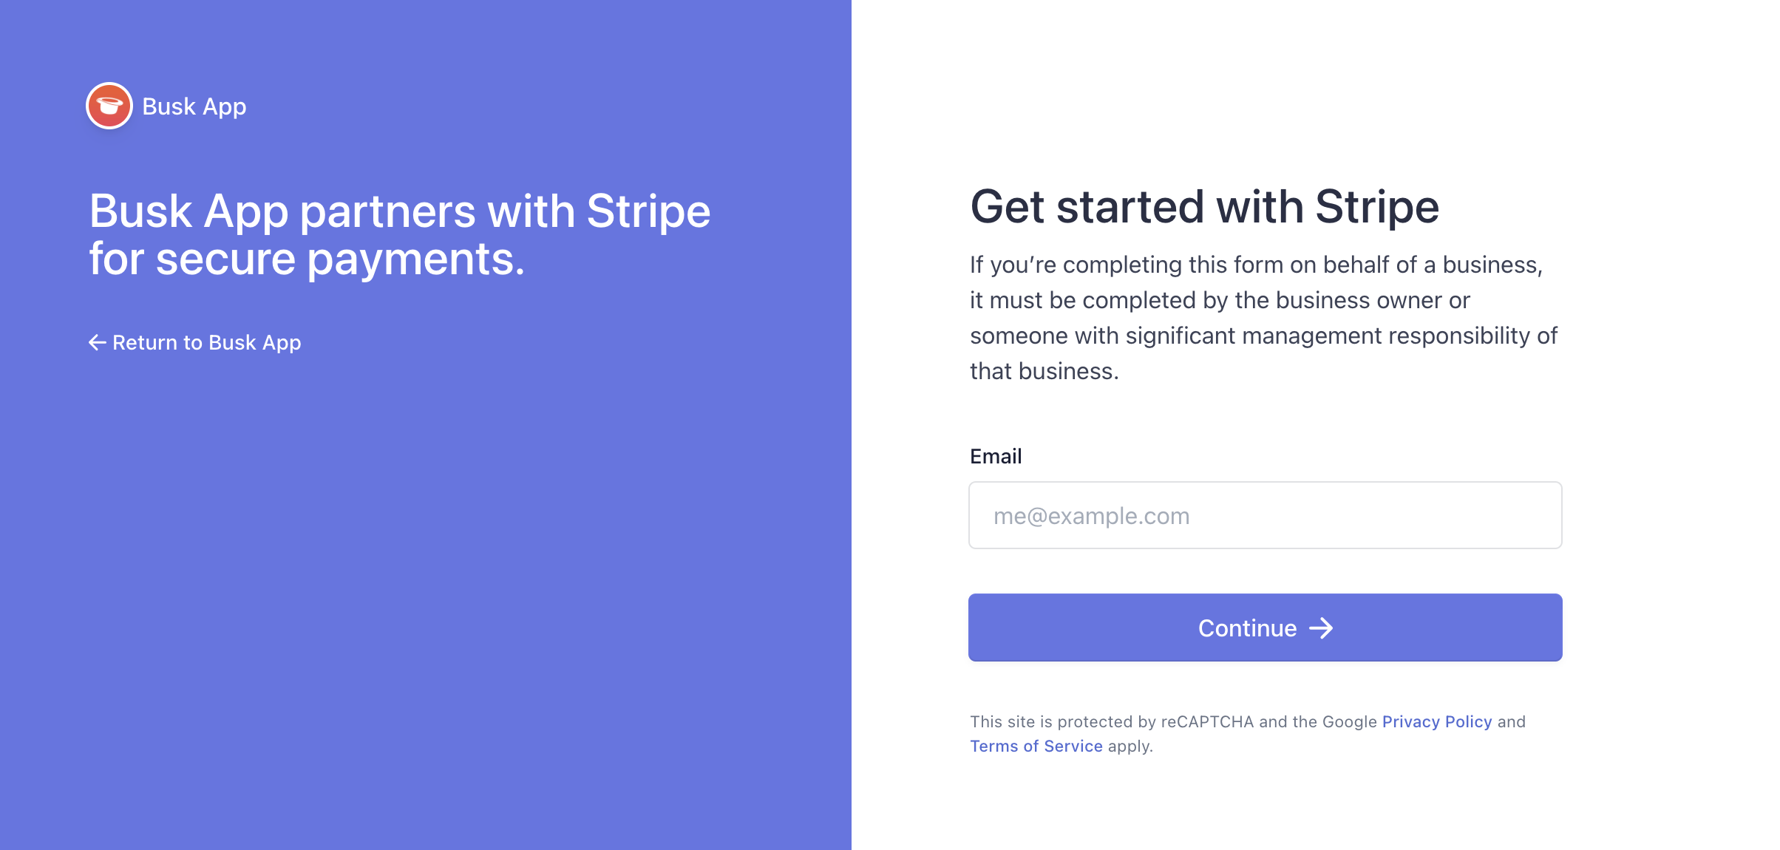
Task: Click the arrow icon inside Continue button
Action: (1321, 628)
